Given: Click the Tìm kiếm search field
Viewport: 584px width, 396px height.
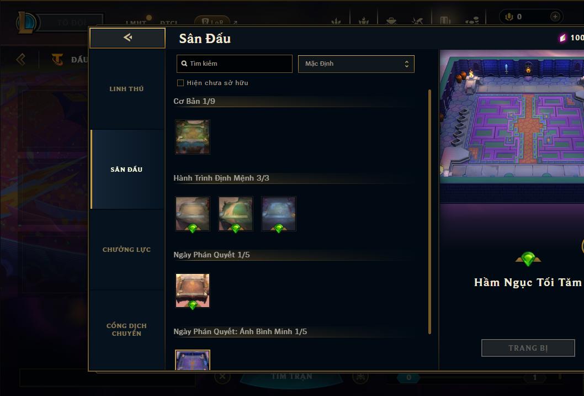Looking at the screenshot, I should click(x=234, y=64).
